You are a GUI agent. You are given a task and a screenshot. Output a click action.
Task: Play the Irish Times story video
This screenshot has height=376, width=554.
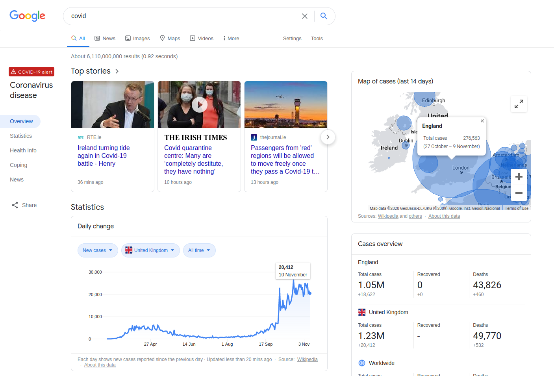tap(200, 105)
